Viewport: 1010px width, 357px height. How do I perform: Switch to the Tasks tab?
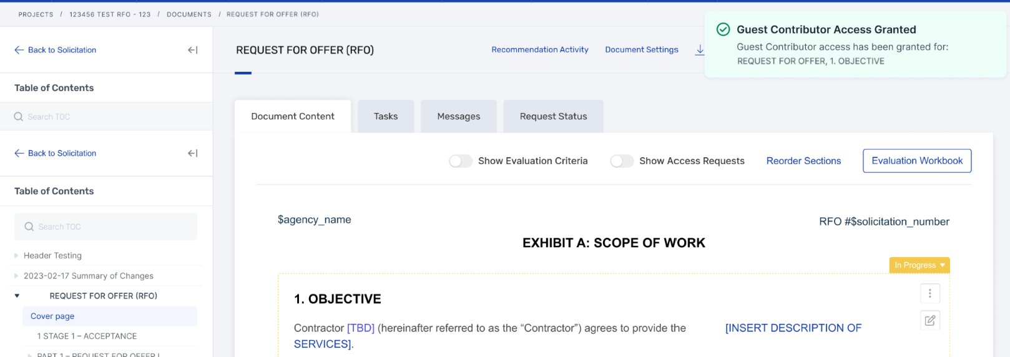(x=386, y=116)
